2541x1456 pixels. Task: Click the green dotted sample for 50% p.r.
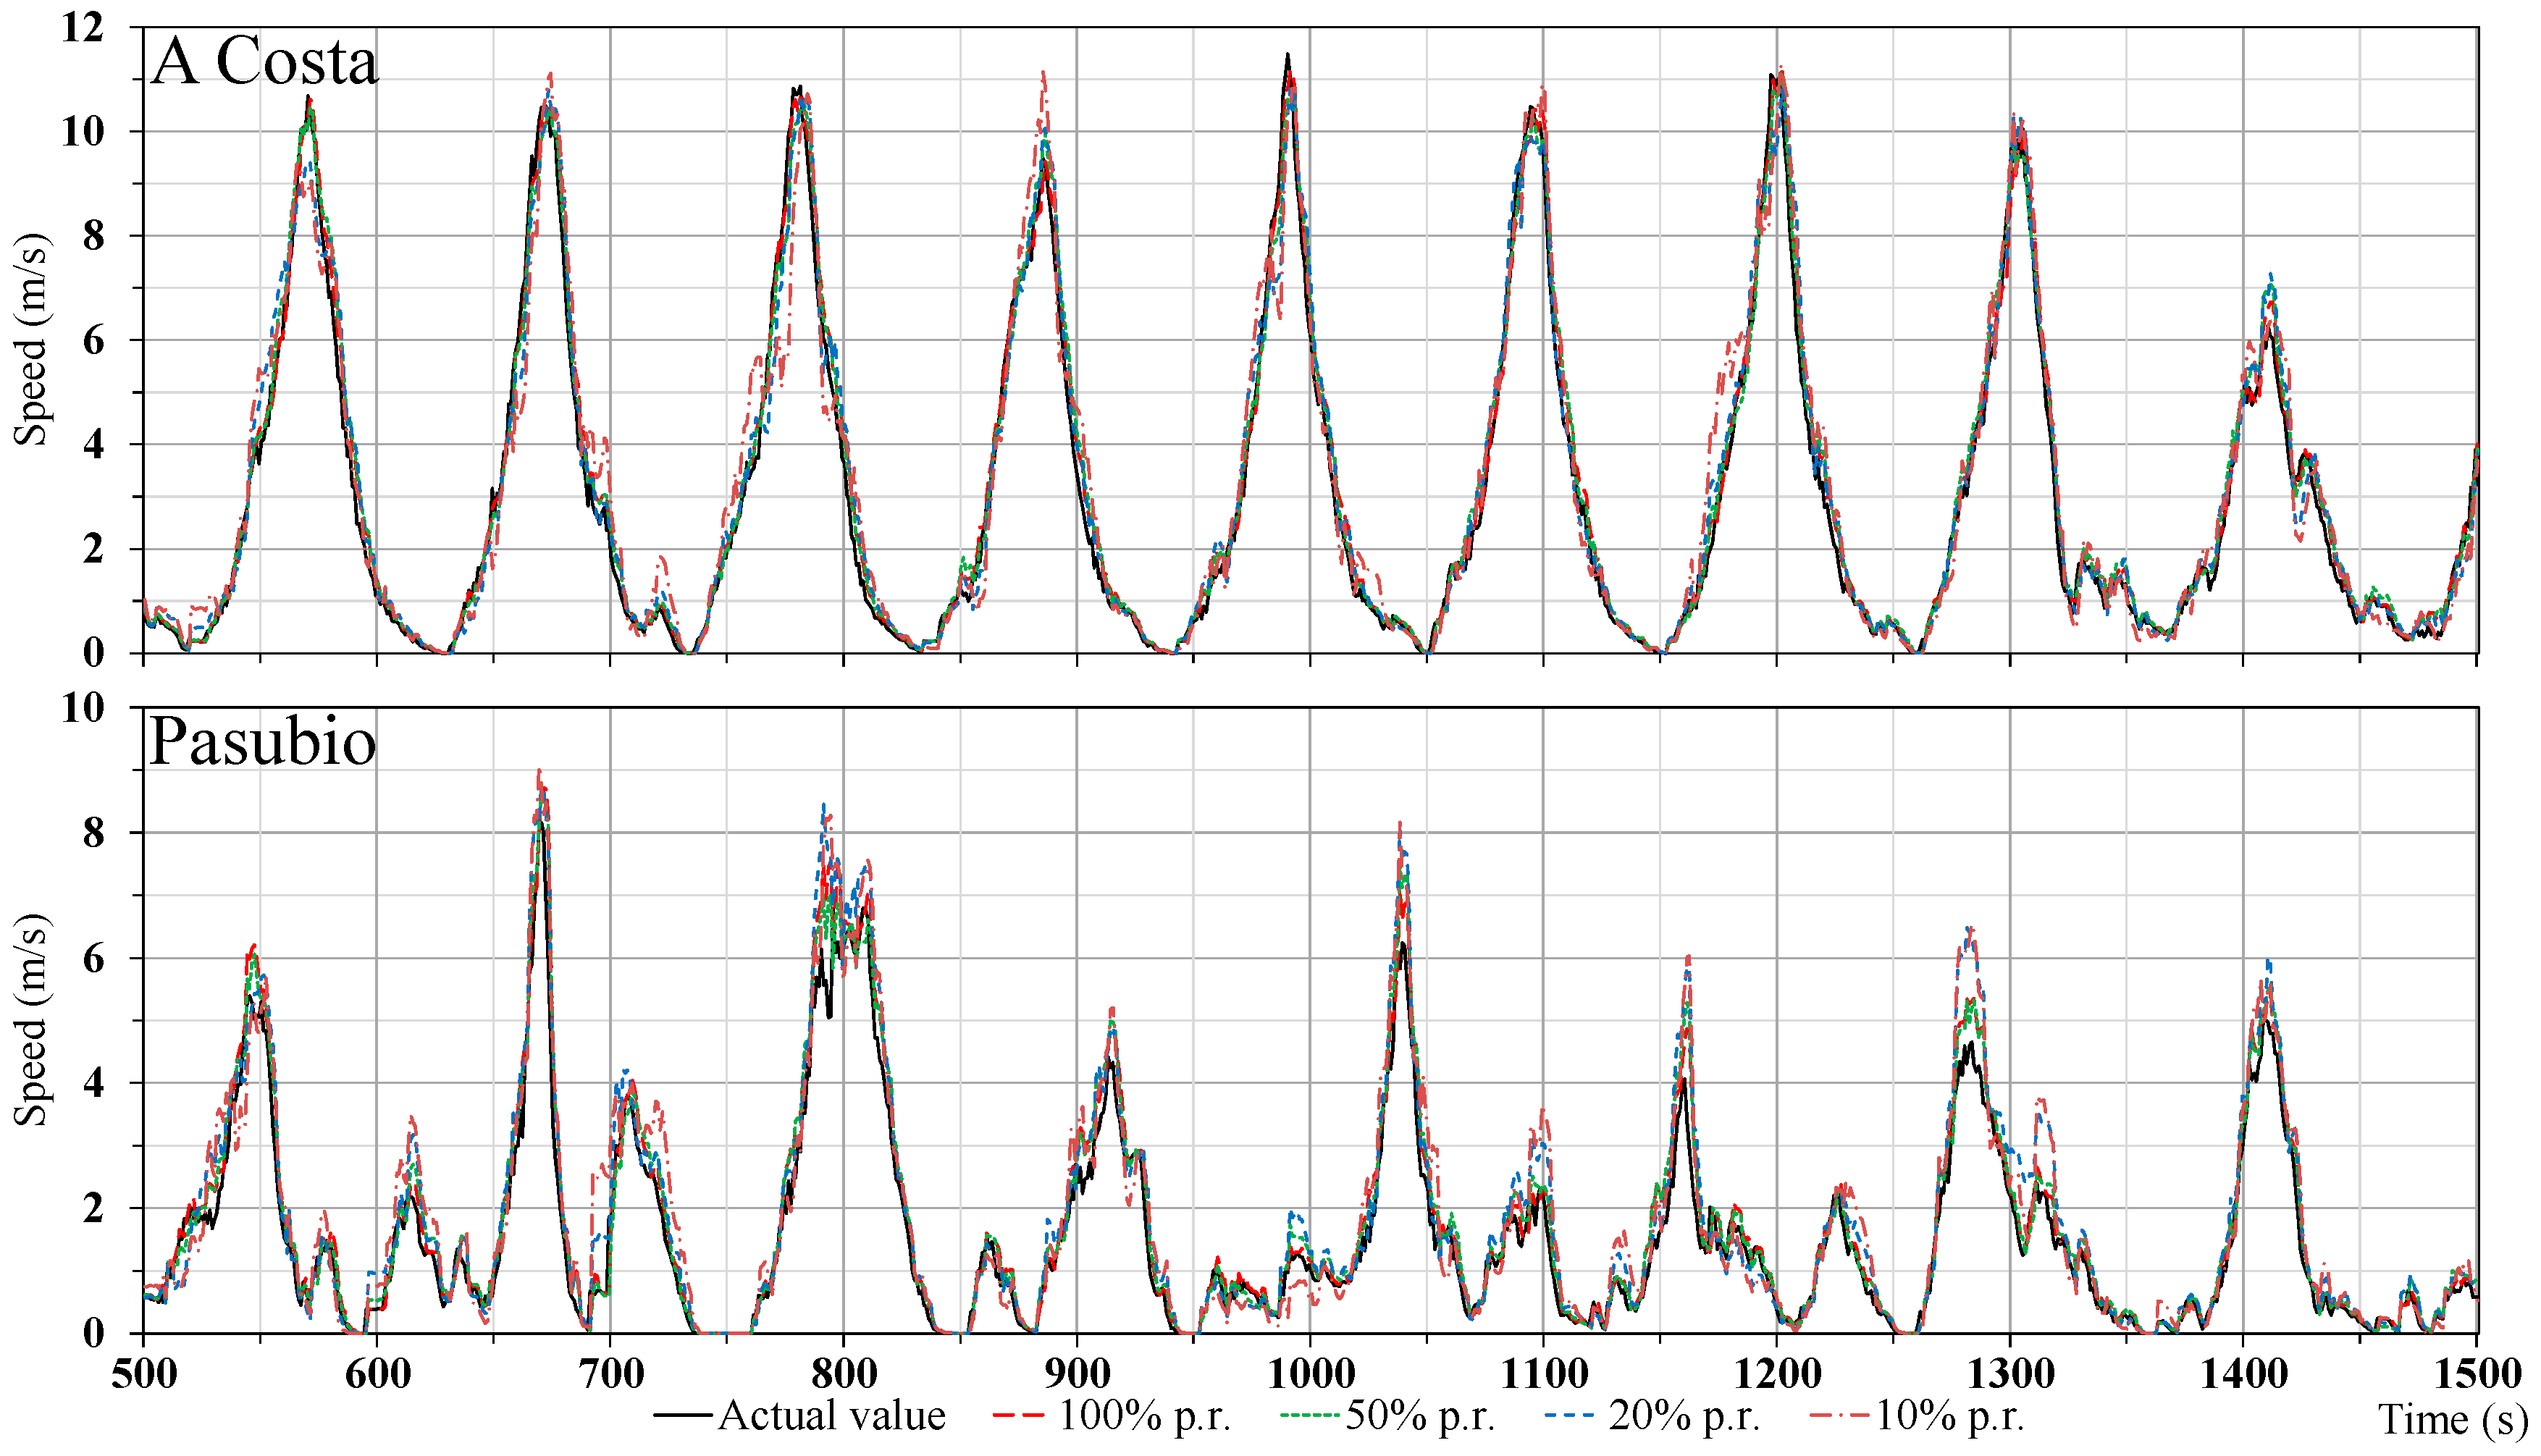(1311, 1416)
